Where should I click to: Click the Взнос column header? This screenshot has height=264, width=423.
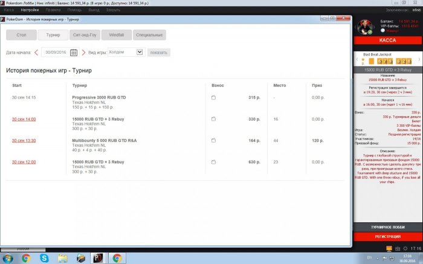pos(218,86)
